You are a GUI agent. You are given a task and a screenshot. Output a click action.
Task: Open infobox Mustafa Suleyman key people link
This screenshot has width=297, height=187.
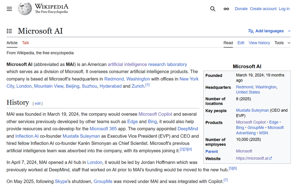click(252, 110)
